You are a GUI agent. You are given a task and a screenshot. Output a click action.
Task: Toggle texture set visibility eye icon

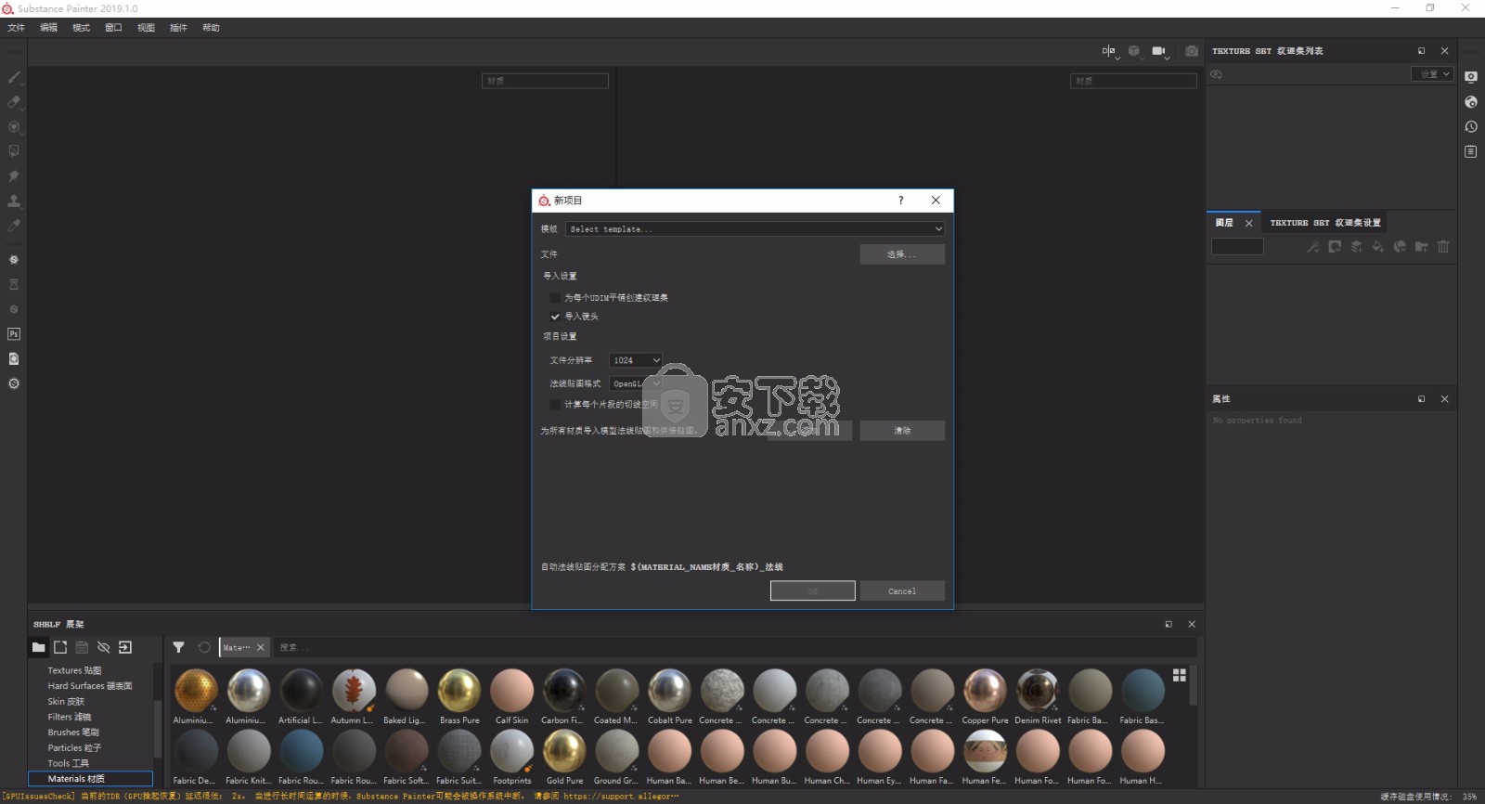click(x=1216, y=74)
